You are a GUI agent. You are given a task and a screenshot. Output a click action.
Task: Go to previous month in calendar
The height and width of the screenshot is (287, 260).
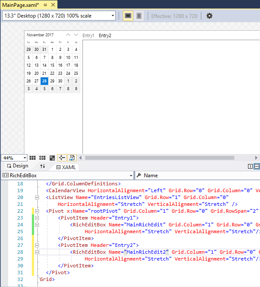tap(68, 35)
